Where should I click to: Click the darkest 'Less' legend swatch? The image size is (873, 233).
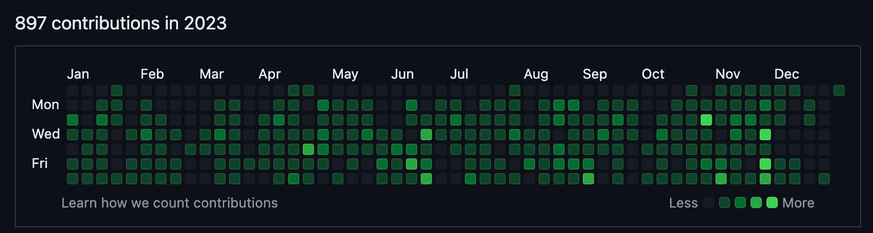click(x=709, y=203)
